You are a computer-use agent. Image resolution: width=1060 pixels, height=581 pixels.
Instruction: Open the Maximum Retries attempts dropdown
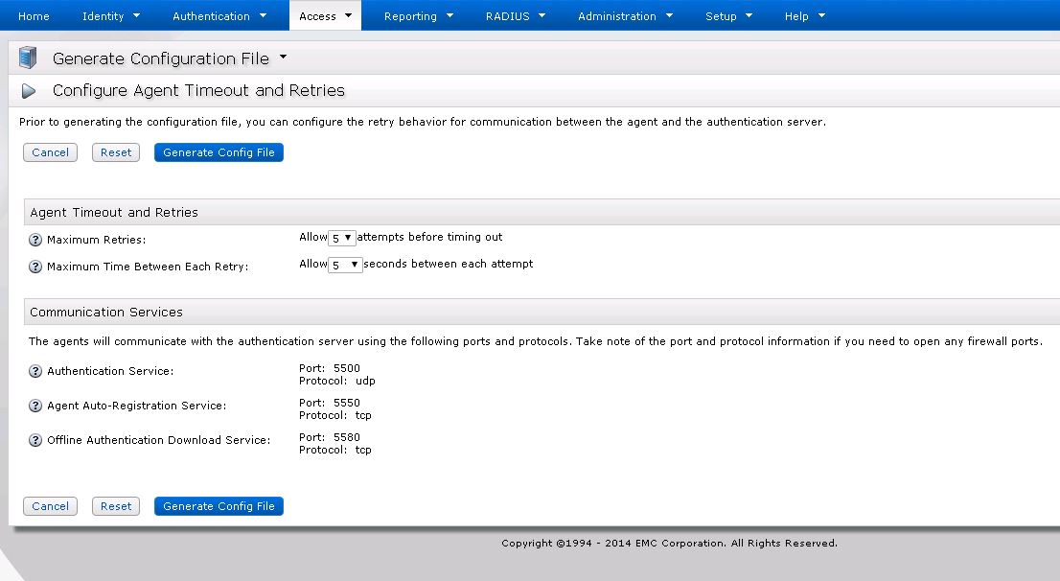[341, 238]
